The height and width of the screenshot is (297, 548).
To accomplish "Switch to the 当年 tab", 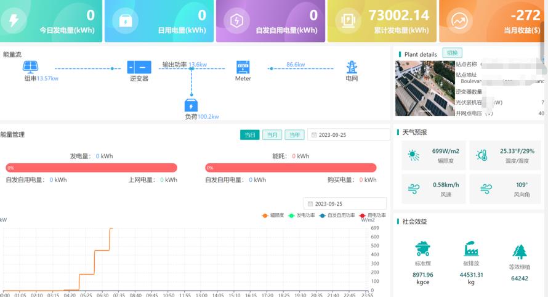I will (294, 135).
